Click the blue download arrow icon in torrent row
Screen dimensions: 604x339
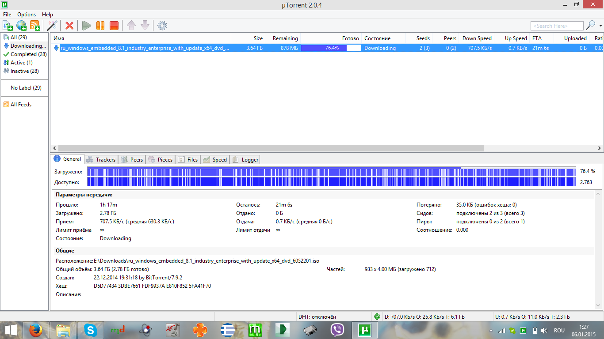pos(56,48)
